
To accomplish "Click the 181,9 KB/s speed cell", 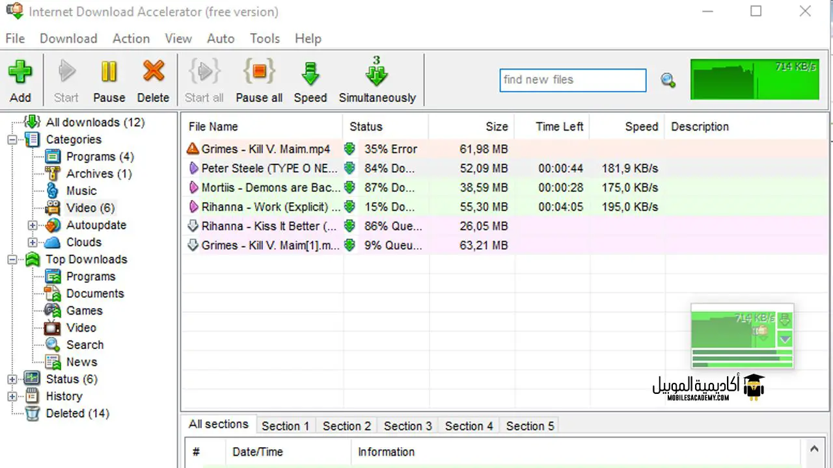I will (x=630, y=168).
